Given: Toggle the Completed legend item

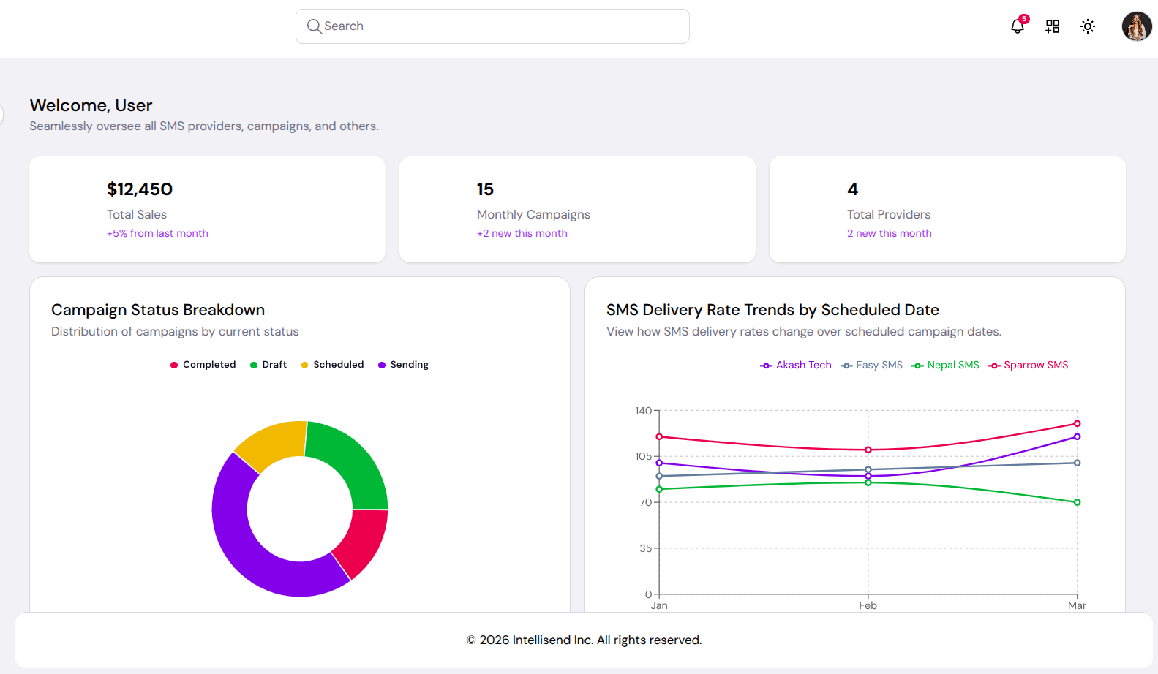Looking at the screenshot, I should pyautogui.click(x=203, y=365).
